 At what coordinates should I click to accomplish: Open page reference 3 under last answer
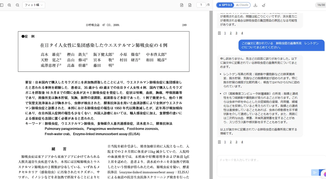coord(236,142)
